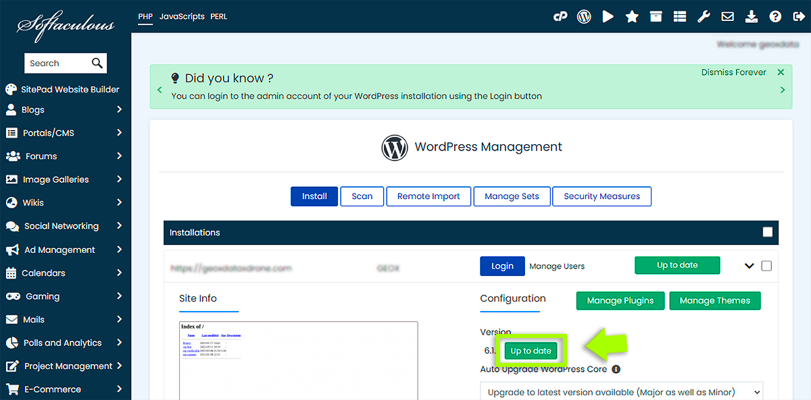This screenshot has width=811, height=400.
Task: Open the envelope email settings icon
Action: pyautogui.click(x=727, y=17)
